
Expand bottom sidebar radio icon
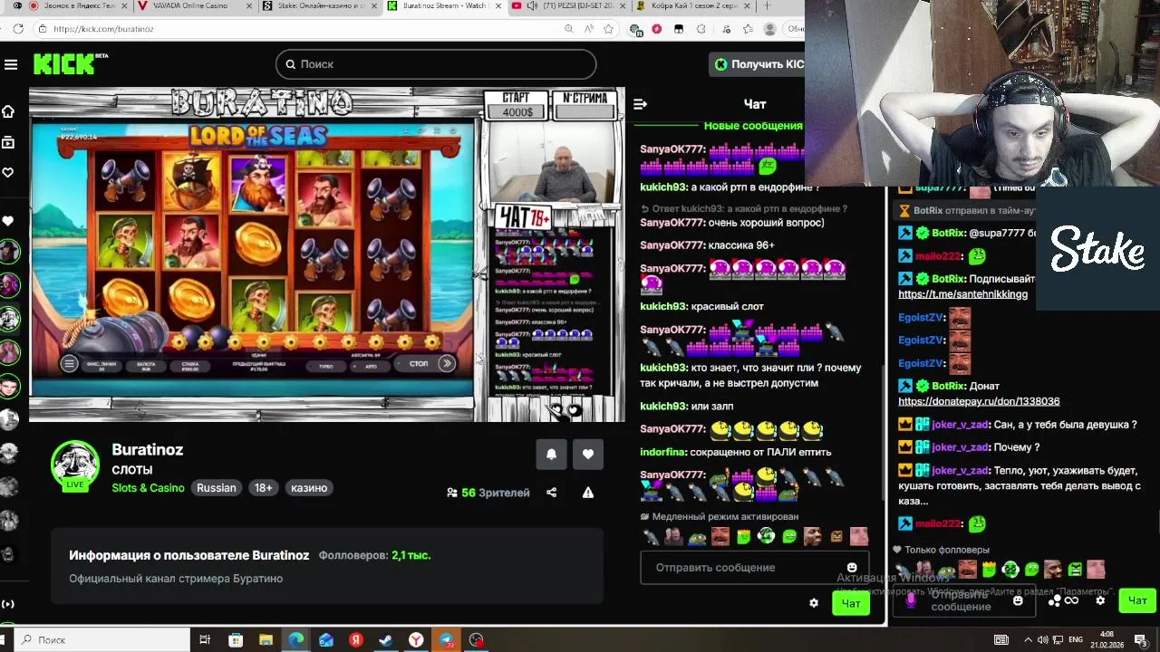click(x=8, y=604)
